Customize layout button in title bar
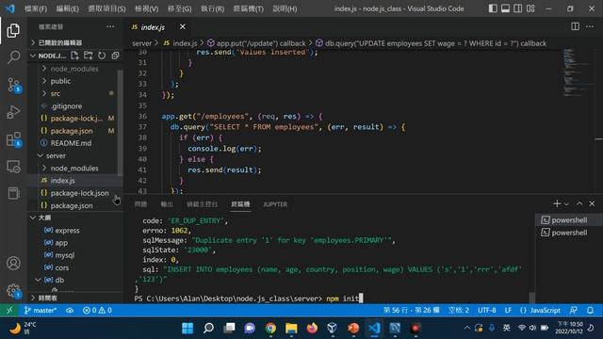Image resolution: width=603 pixels, height=339 pixels. tap(530, 8)
